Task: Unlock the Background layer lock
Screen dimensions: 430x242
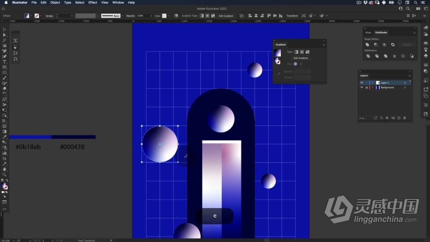Action: coord(366,87)
